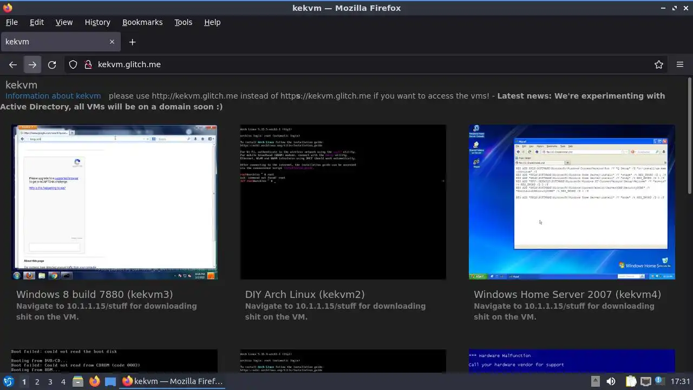693x390 pixels.
Task: Open tracking protection shield icon
Action: (73, 64)
